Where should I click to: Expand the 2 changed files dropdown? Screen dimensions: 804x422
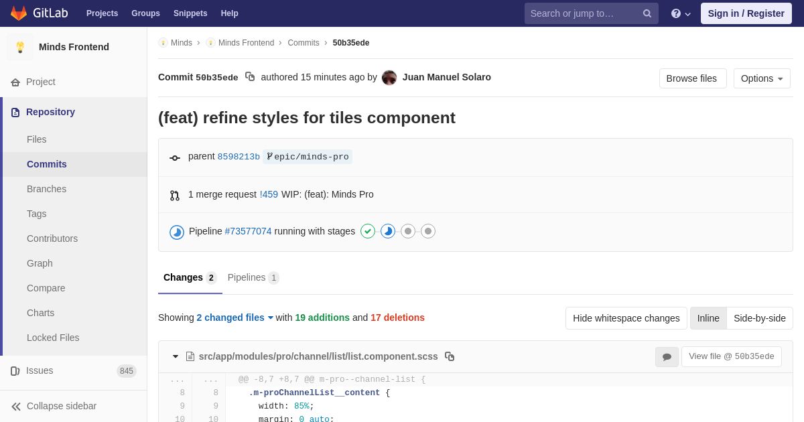point(235,318)
